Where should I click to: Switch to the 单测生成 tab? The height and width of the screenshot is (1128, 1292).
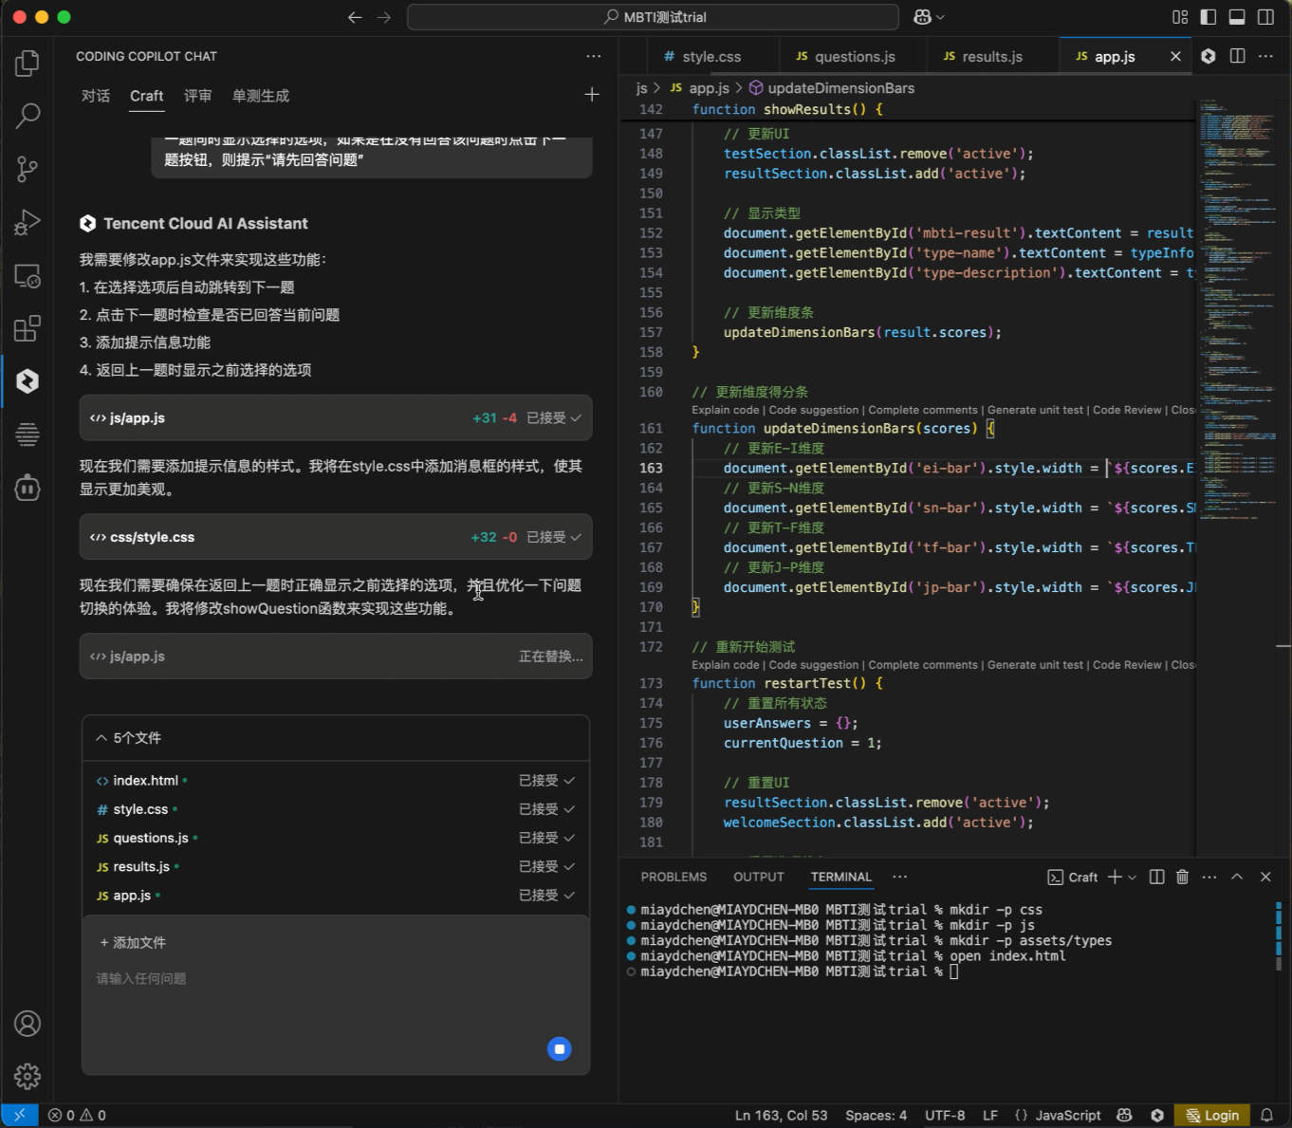pyautogui.click(x=261, y=96)
